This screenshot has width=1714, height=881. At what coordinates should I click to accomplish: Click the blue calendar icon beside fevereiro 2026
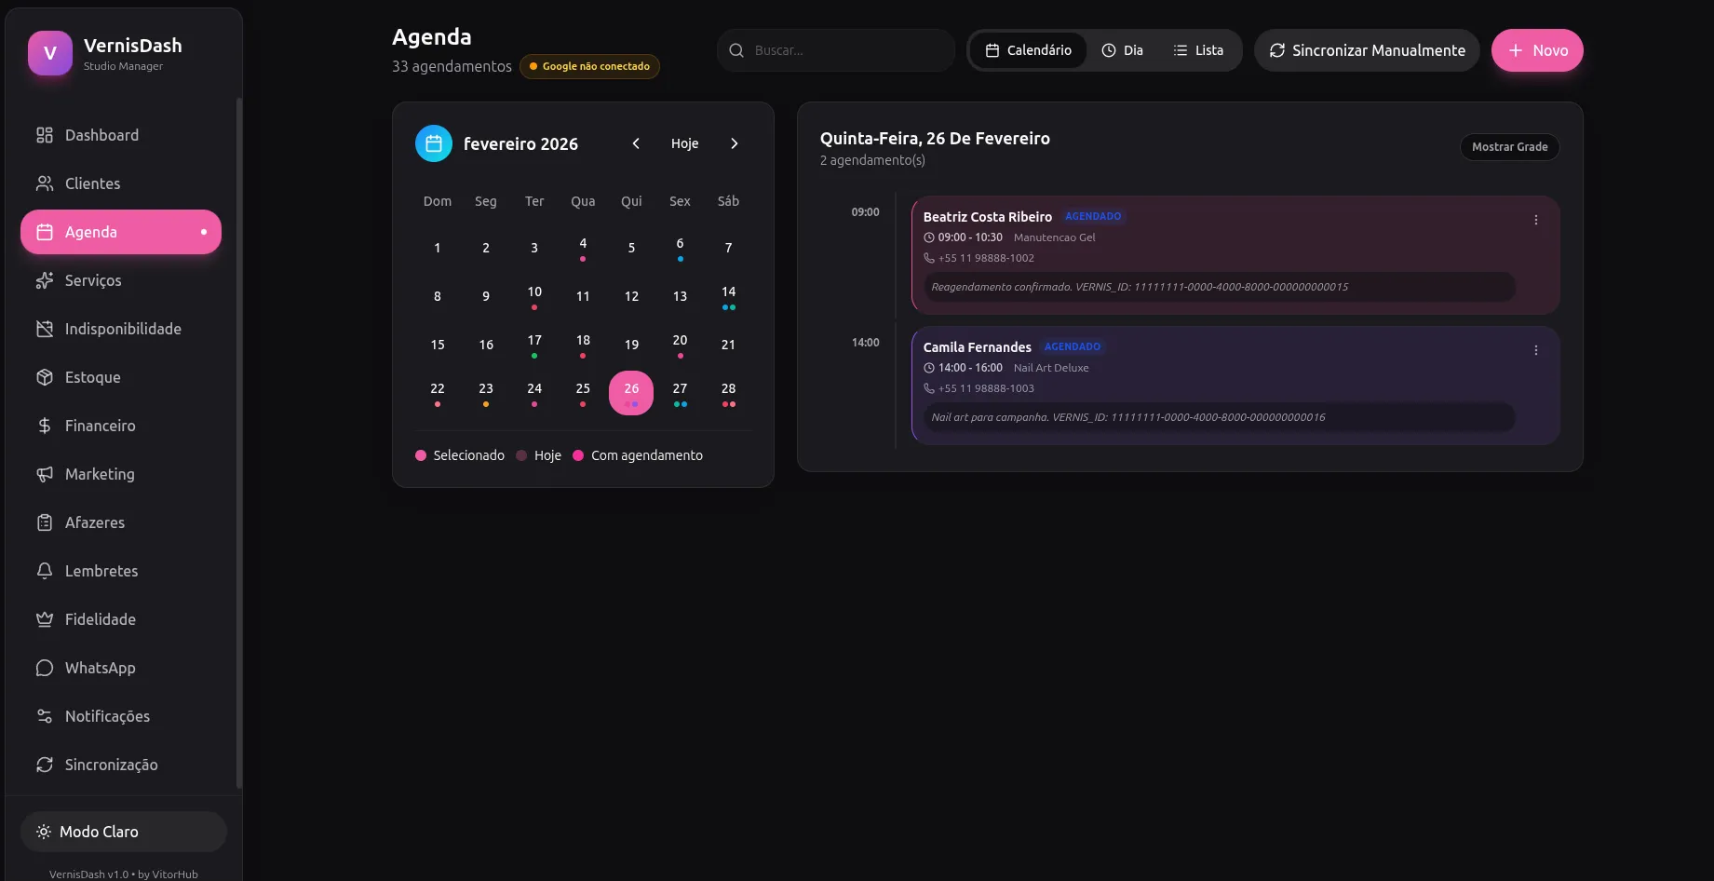coord(434,143)
